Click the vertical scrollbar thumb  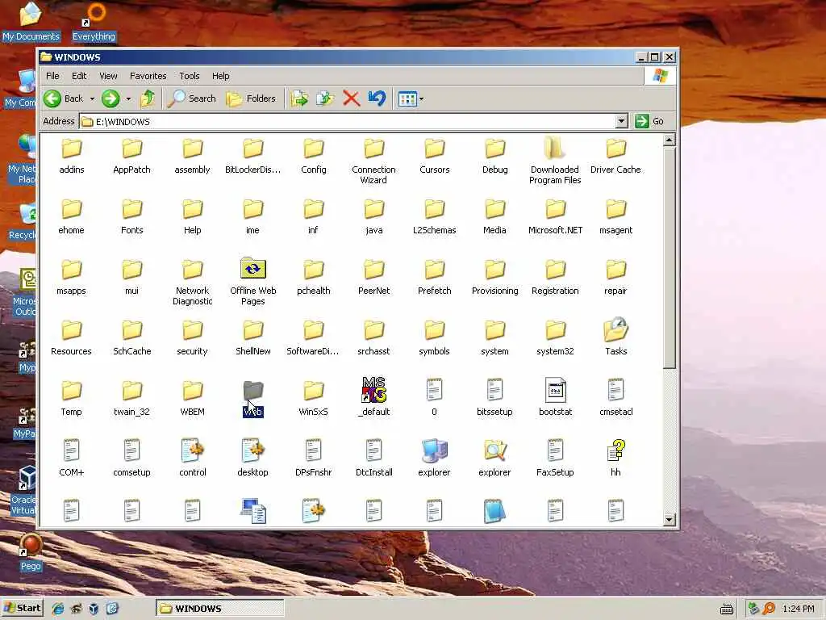point(669,258)
